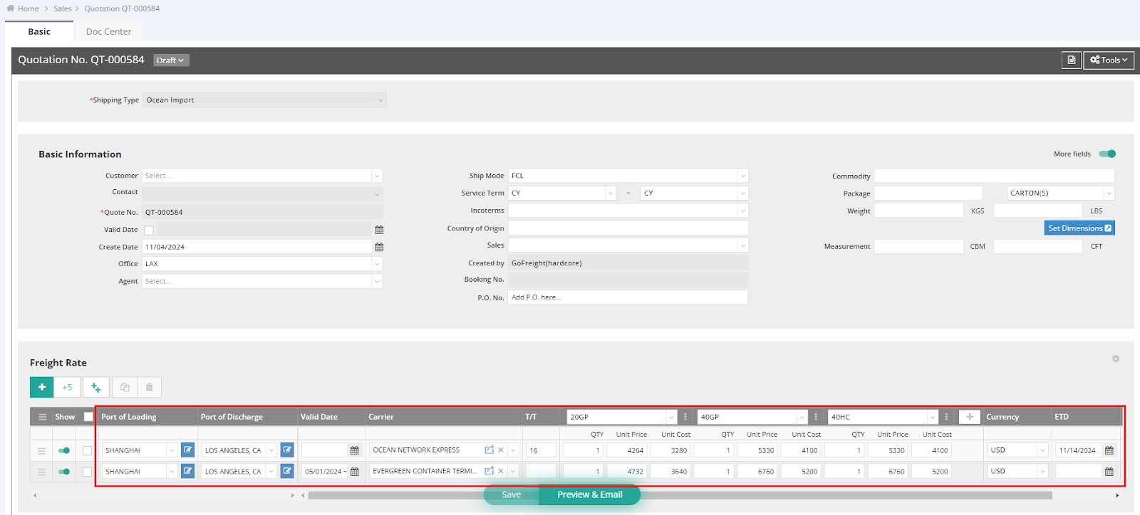
Task: Click the document icon beside Tools
Action: click(x=1071, y=60)
